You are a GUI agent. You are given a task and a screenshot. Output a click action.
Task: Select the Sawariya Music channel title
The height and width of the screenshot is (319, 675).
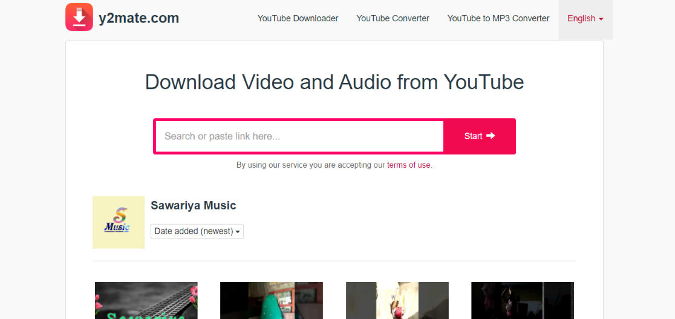[x=194, y=206]
